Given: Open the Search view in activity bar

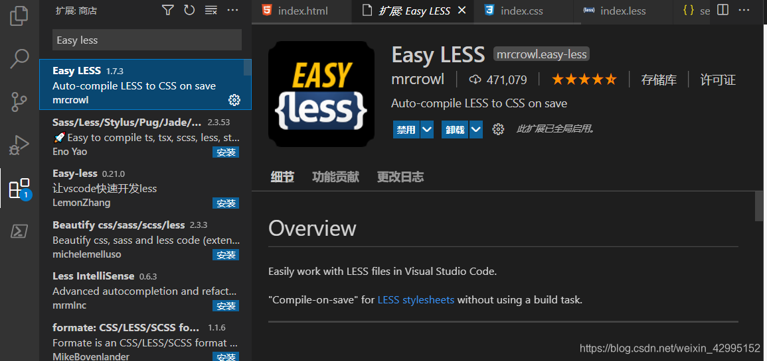Looking at the screenshot, I should (19, 58).
